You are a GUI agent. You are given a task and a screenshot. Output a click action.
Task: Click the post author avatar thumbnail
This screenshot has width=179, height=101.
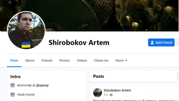tap(98, 93)
